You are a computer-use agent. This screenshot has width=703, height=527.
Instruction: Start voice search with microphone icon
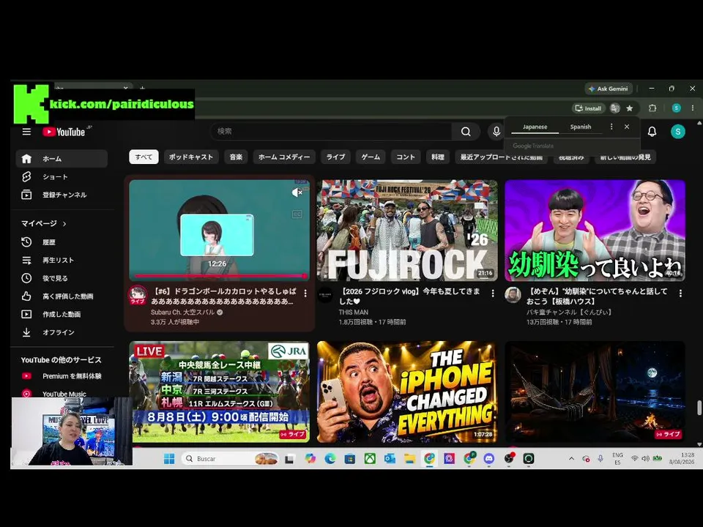click(x=496, y=131)
